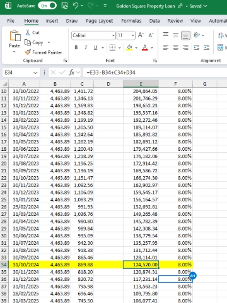
Task: Apply the red font color
Action: 145,47
